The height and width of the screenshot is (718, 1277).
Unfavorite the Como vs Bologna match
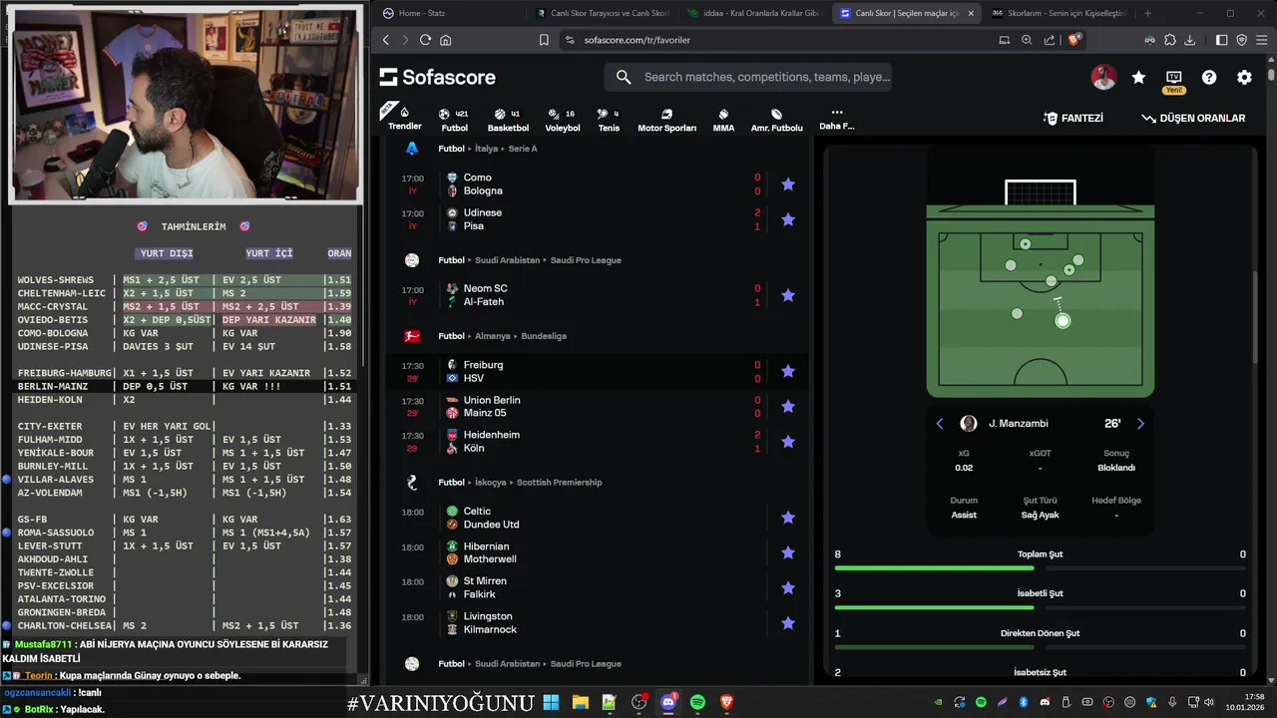point(788,184)
